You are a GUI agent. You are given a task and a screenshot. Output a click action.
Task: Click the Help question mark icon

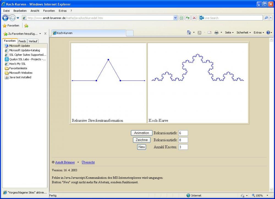tap(268, 32)
